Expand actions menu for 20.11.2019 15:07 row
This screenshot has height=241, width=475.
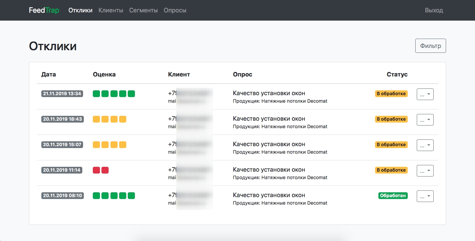pos(425,145)
